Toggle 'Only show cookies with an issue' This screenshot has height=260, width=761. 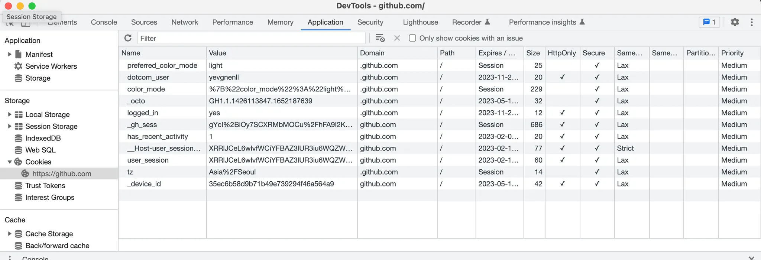412,38
